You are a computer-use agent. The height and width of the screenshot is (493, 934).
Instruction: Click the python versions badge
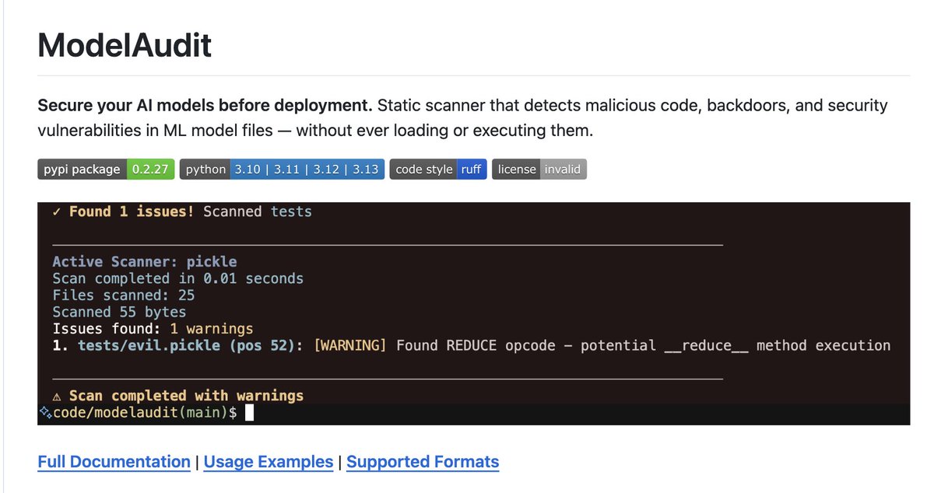point(282,170)
